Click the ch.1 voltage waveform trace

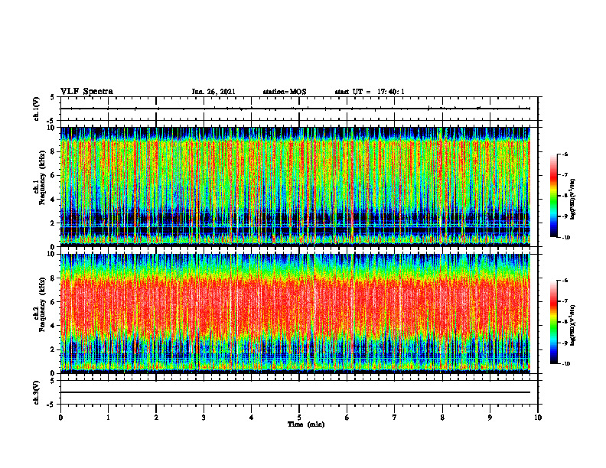tap(295, 109)
